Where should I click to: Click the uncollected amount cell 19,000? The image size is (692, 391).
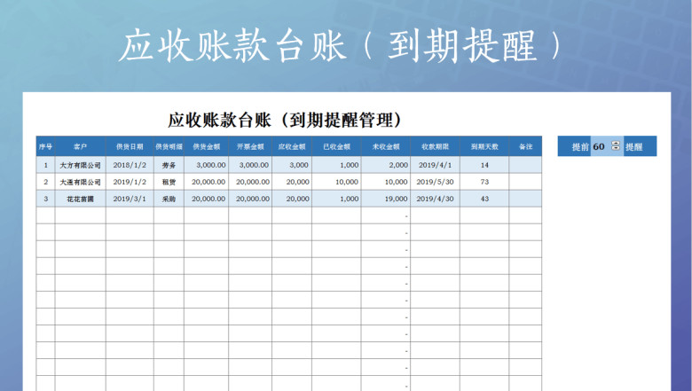point(386,199)
